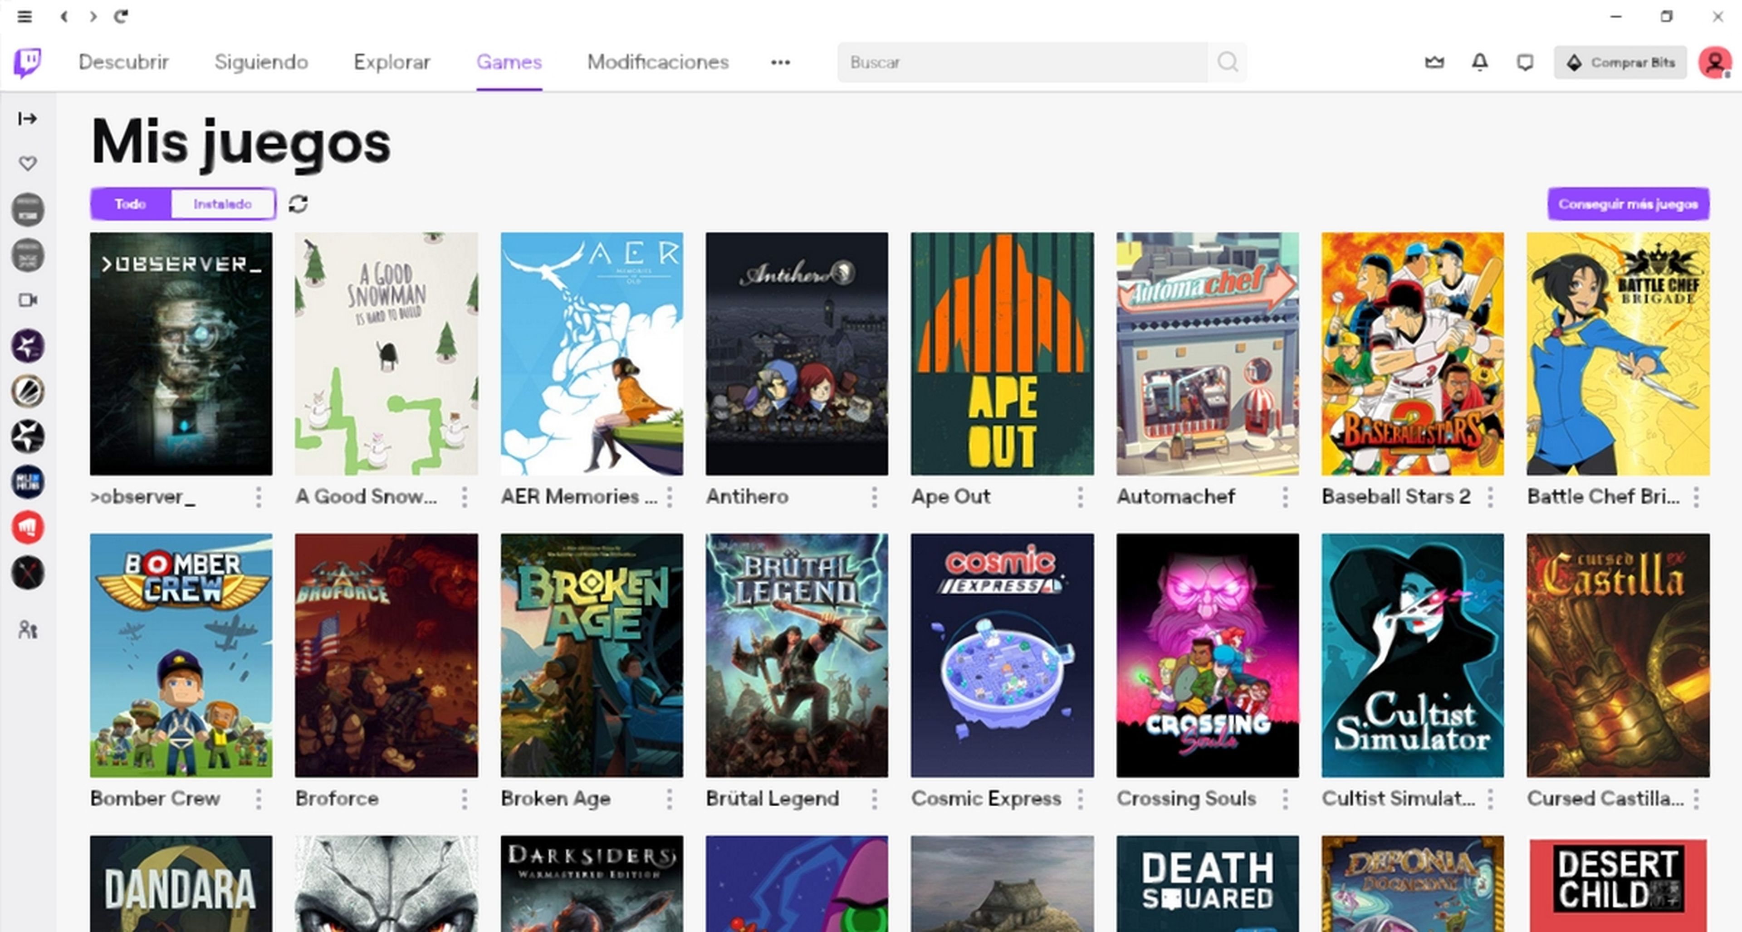Viewport: 1742px width, 932px height.
Task: Open options menu for Automachef
Action: (x=1286, y=497)
